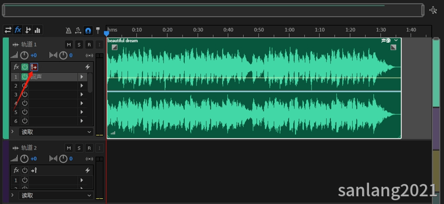
Task: Click the pan value 0 of 轨道 1
Action: tap(71, 56)
